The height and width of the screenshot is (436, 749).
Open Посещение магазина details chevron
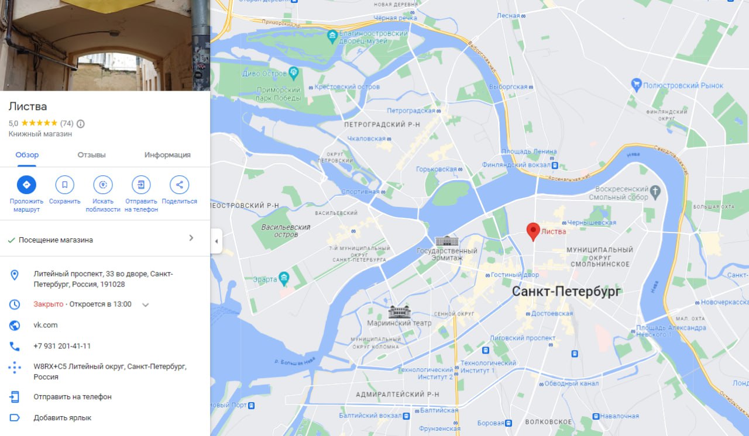click(191, 238)
